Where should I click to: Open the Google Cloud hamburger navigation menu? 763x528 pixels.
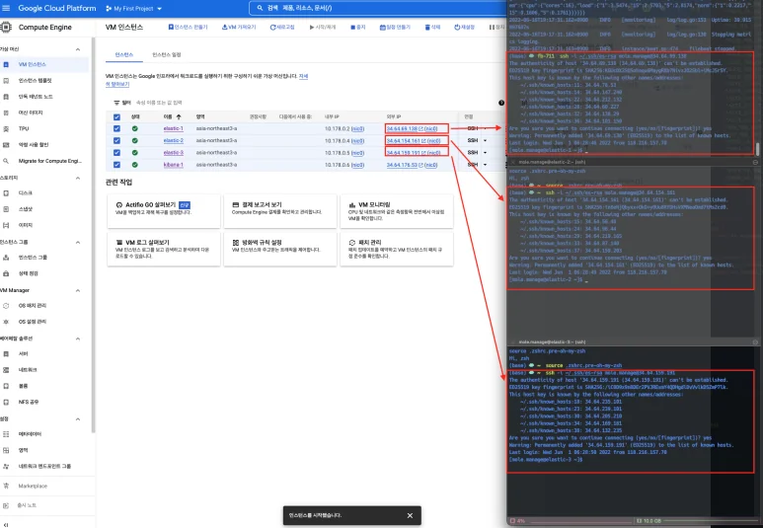click(6, 8)
